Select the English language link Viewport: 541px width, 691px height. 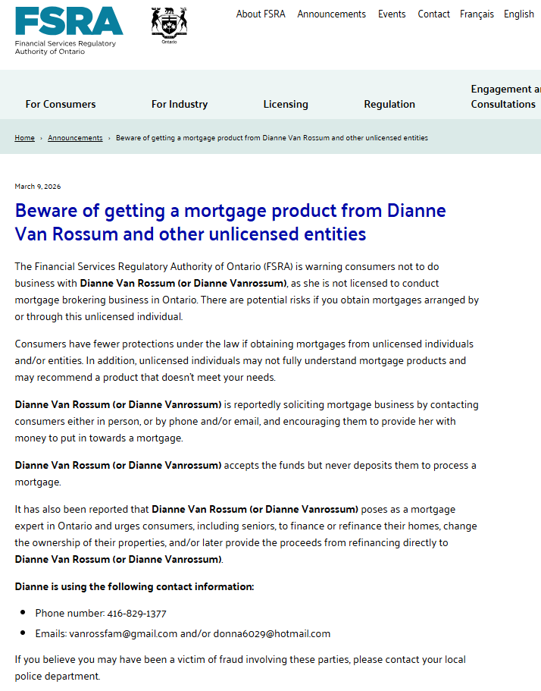(x=518, y=14)
